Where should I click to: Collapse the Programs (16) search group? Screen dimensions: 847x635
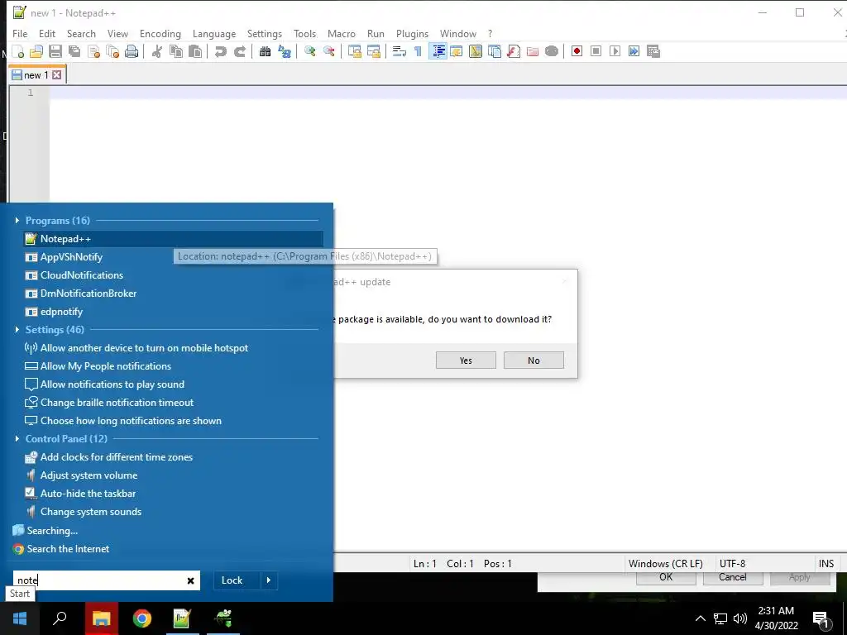click(17, 220)
